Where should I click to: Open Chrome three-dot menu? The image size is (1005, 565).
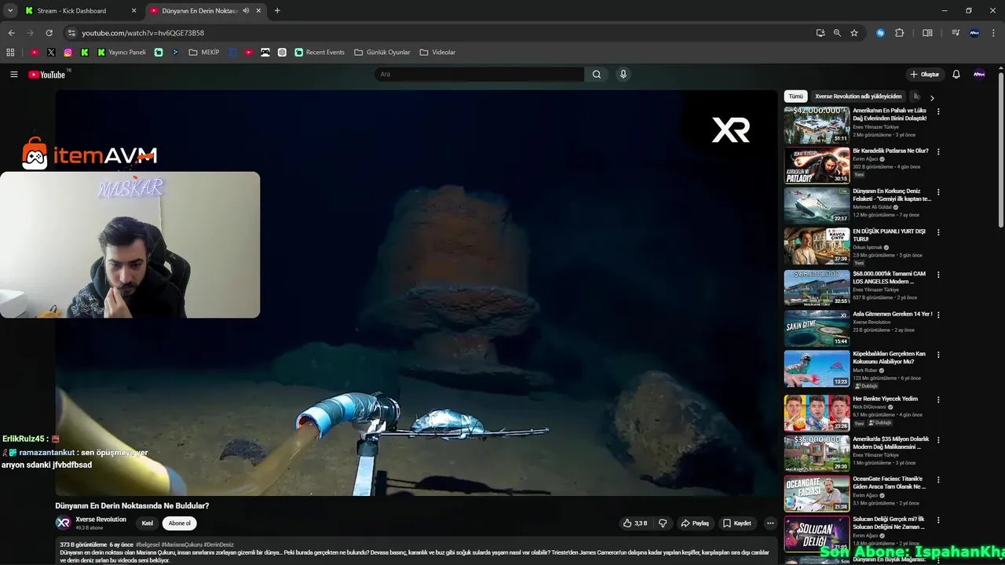[993, 33]
